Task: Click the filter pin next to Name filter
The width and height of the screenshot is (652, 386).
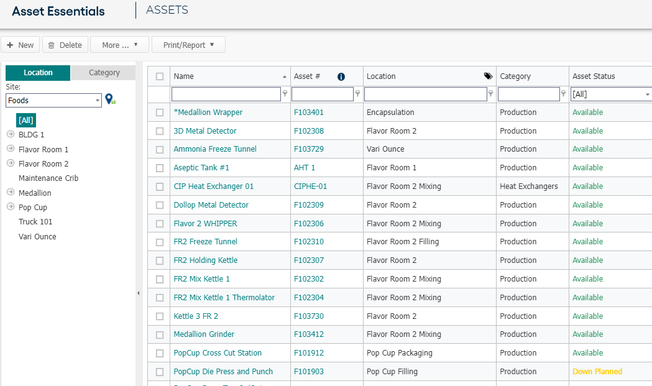Action: (285, 94)
